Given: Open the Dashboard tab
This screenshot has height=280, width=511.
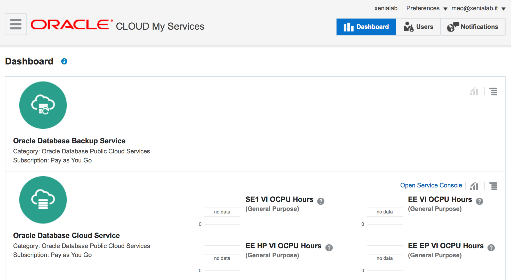Looking at the screenshot, I should [x=366, y=27].
